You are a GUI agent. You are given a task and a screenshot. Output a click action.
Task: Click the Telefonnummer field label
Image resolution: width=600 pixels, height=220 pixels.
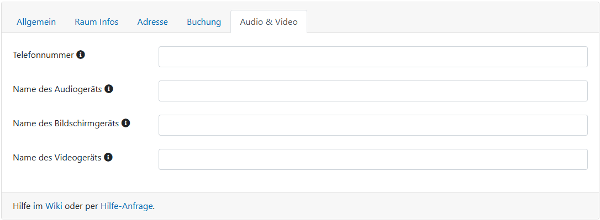point(43,55)
